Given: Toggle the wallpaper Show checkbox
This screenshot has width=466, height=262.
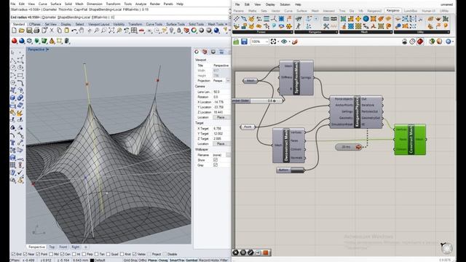Looking at the screenshot, I should pos(216,160).
